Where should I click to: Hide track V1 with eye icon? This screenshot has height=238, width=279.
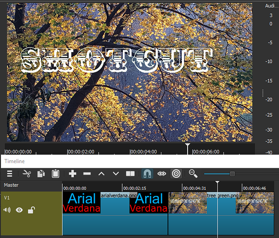[x=19, y=210]
